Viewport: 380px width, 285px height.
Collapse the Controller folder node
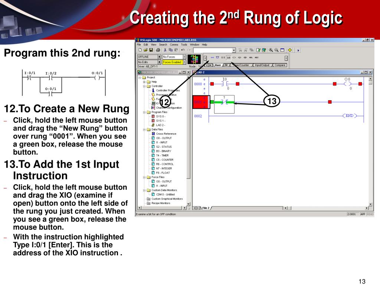pyautogui.click(x=144, y=86)
